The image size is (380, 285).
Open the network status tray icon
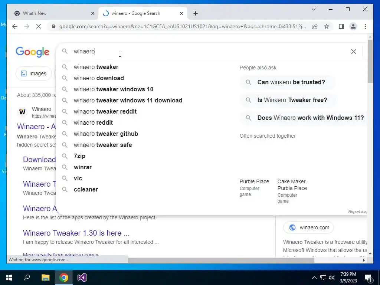coord(323,278)
